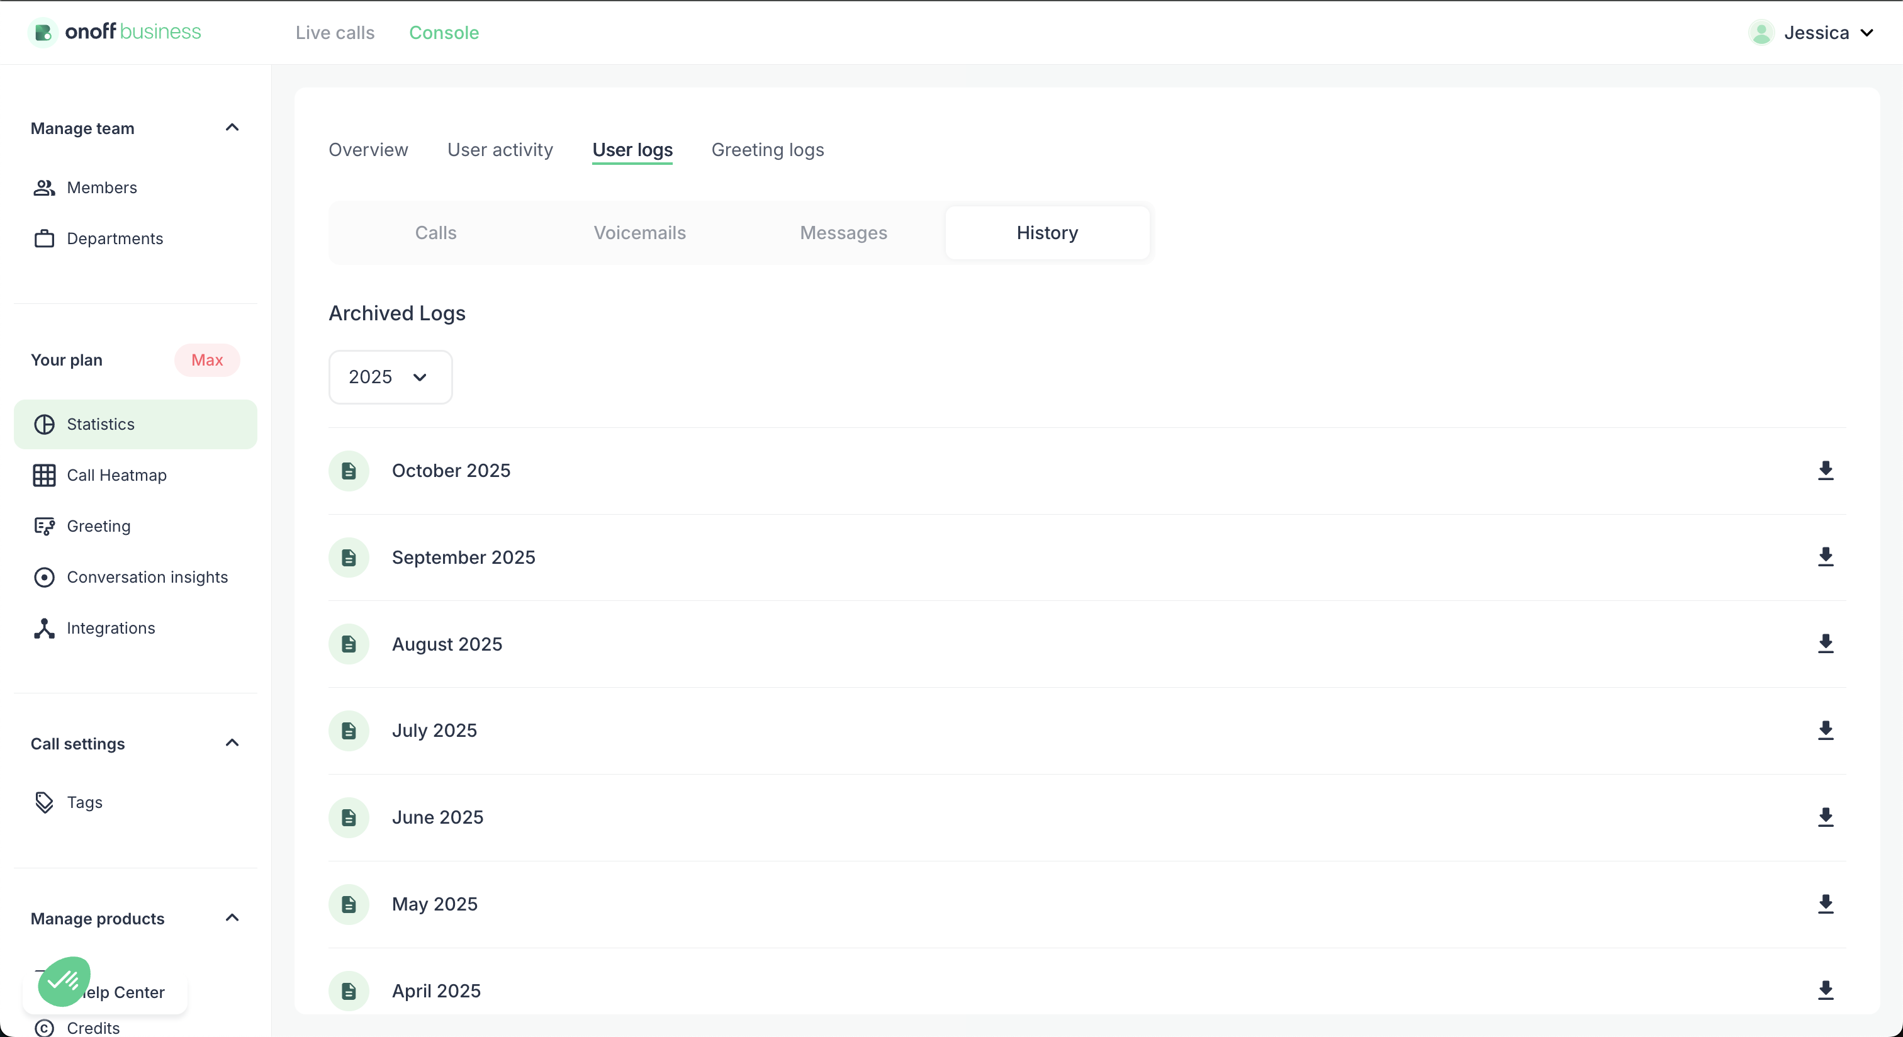Show the Messages log segment
This screenshot has width=1903, height=1037.
[x=844, y=233]
